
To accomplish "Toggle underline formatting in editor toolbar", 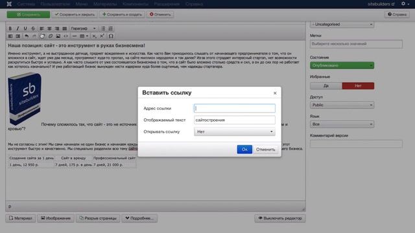I will [x=25, y=28].
